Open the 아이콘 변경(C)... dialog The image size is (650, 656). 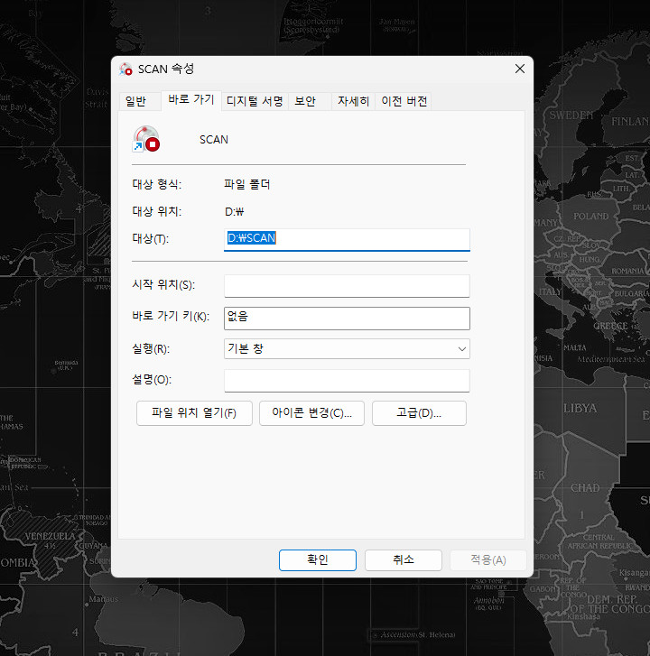(311, 413)
